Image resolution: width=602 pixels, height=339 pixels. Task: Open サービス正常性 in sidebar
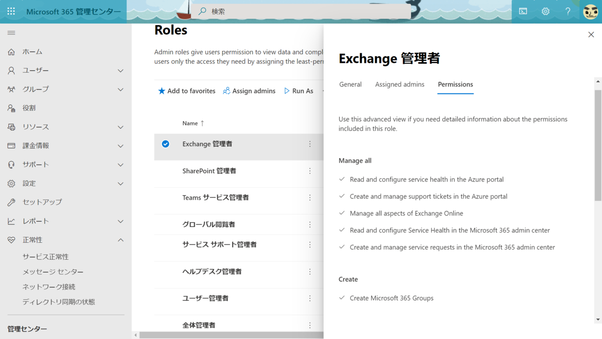coord(46,257)
